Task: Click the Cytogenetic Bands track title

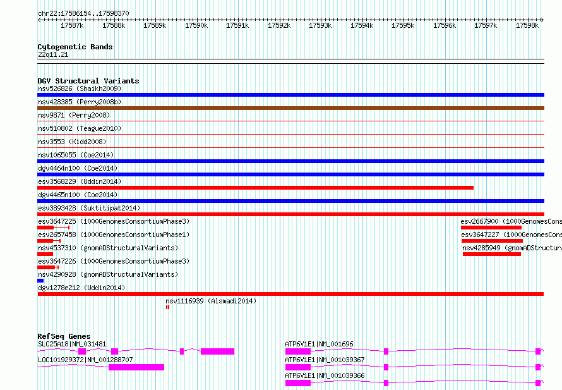Action: pyautogui.click(x=75, y=47)
